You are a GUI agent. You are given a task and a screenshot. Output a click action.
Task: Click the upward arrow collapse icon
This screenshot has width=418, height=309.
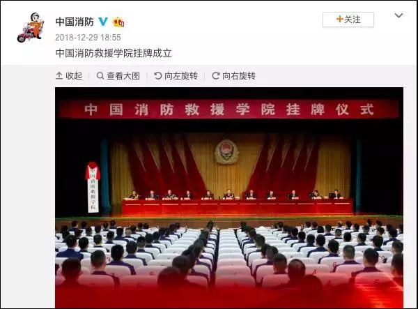coord(59,76)
